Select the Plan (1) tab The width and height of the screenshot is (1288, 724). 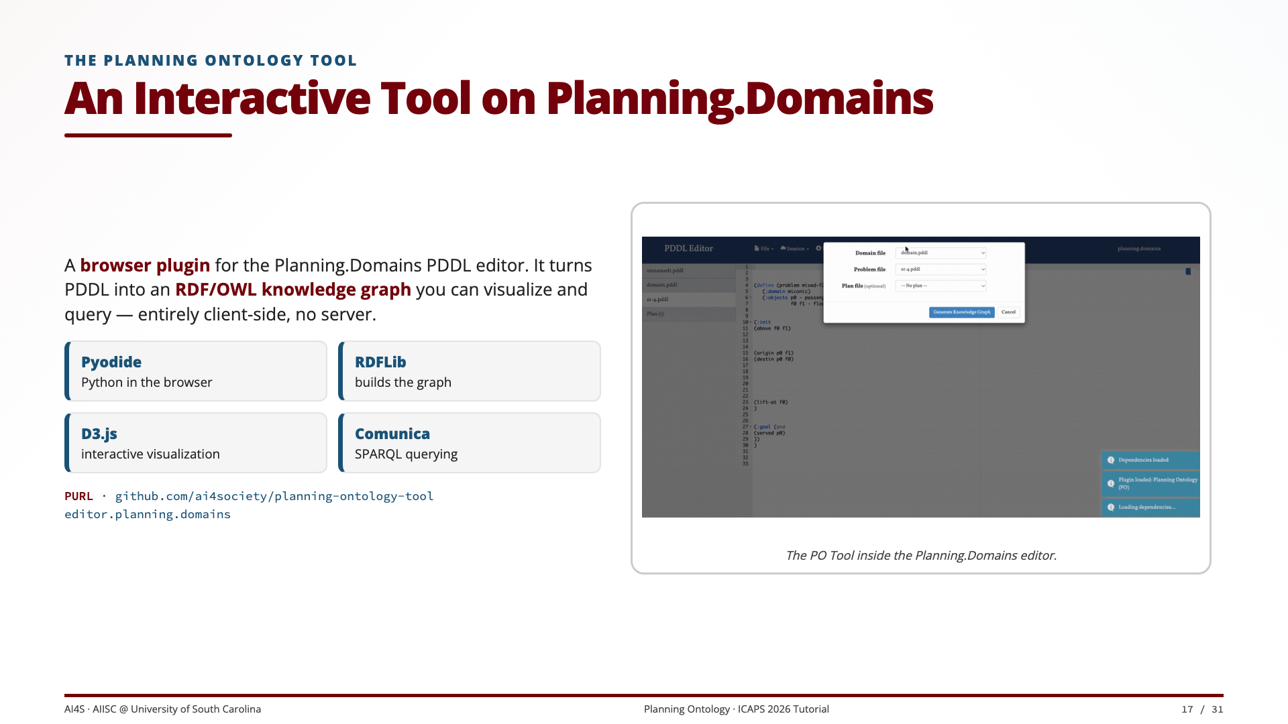[x=689, y=314]
